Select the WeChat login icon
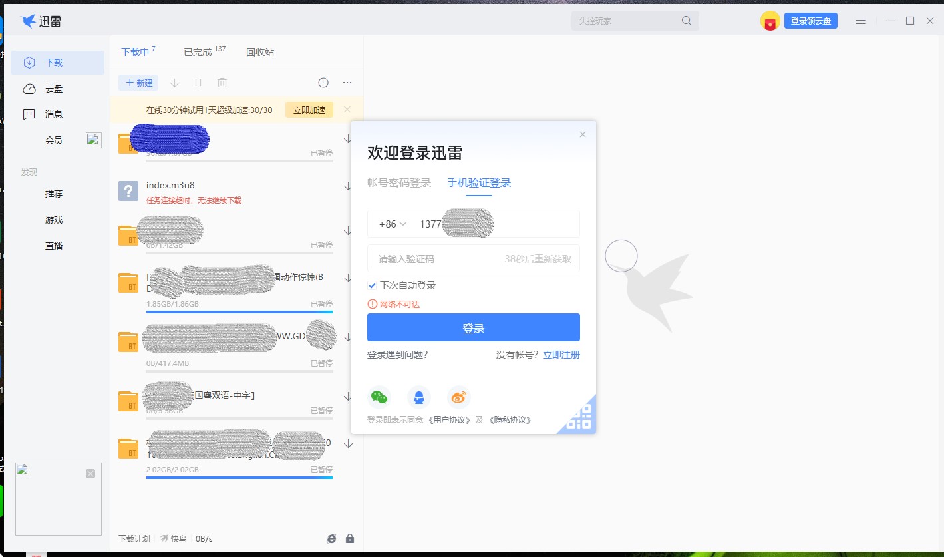The width and height of the screenshot is (944, 557). (x=379, y=396)
